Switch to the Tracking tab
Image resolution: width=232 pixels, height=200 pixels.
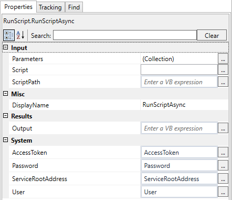pos(50,7)
